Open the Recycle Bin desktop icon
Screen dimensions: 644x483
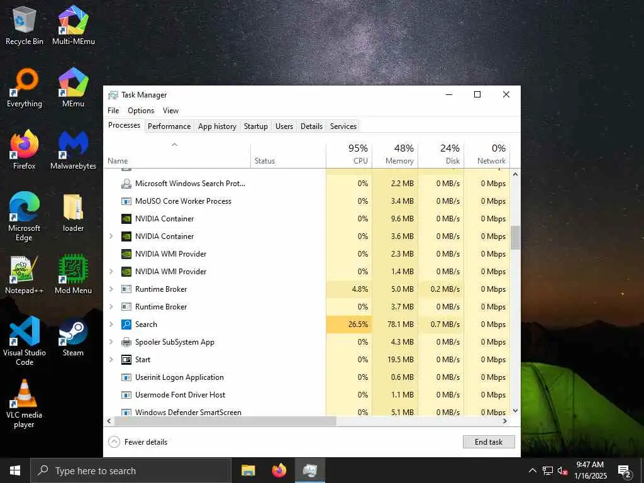coord(25,26)
